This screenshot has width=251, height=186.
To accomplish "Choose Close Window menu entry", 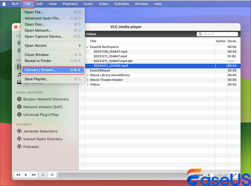I will pos(53,55).
